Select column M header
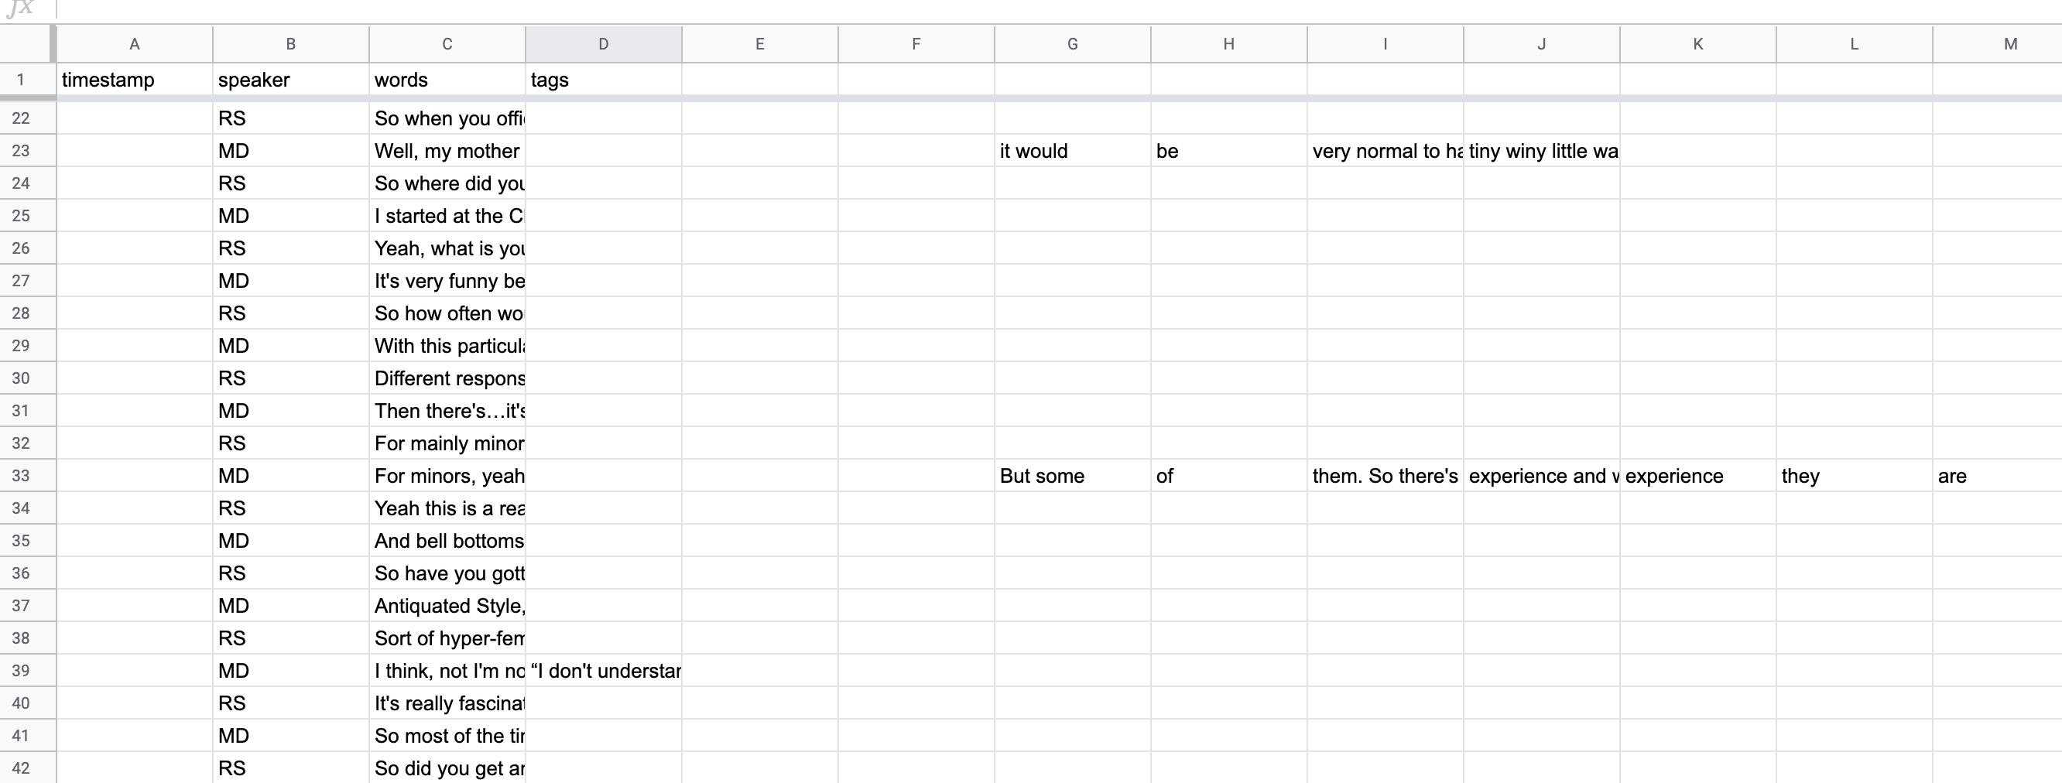 coord(2009,44)
